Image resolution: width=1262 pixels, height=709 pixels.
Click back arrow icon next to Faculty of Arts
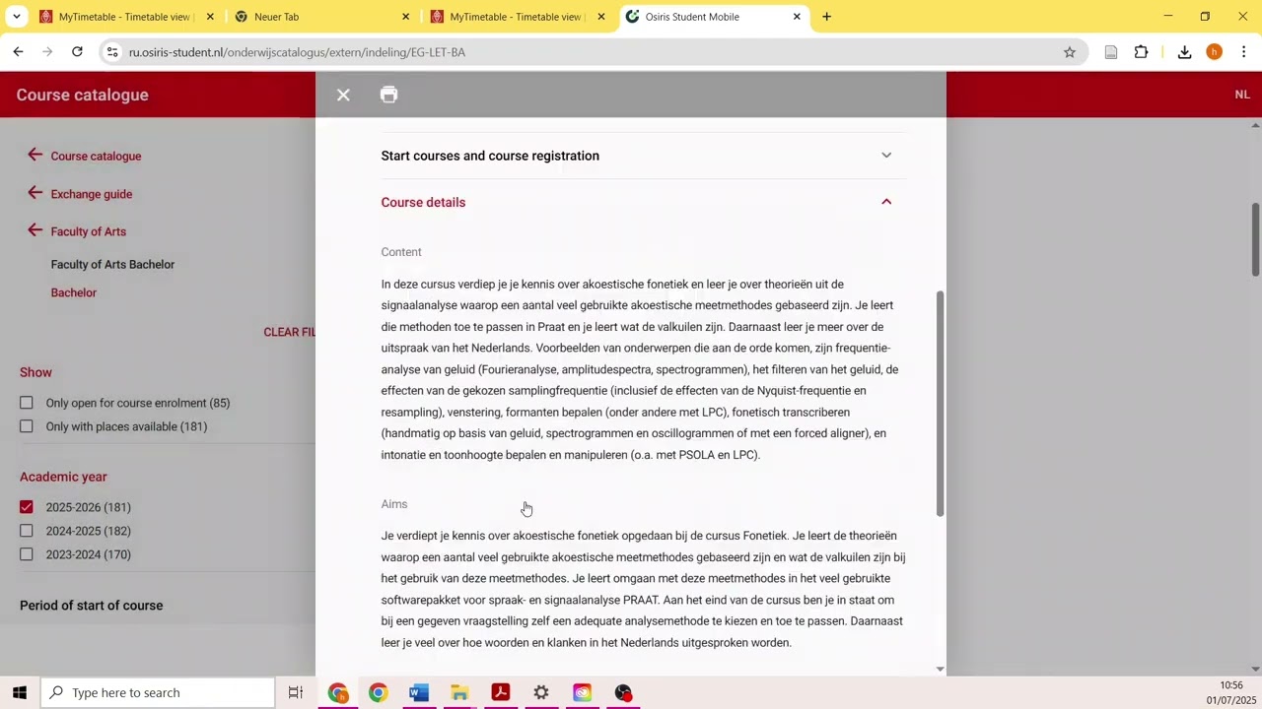pyautogui.click(x=35, y=230)
